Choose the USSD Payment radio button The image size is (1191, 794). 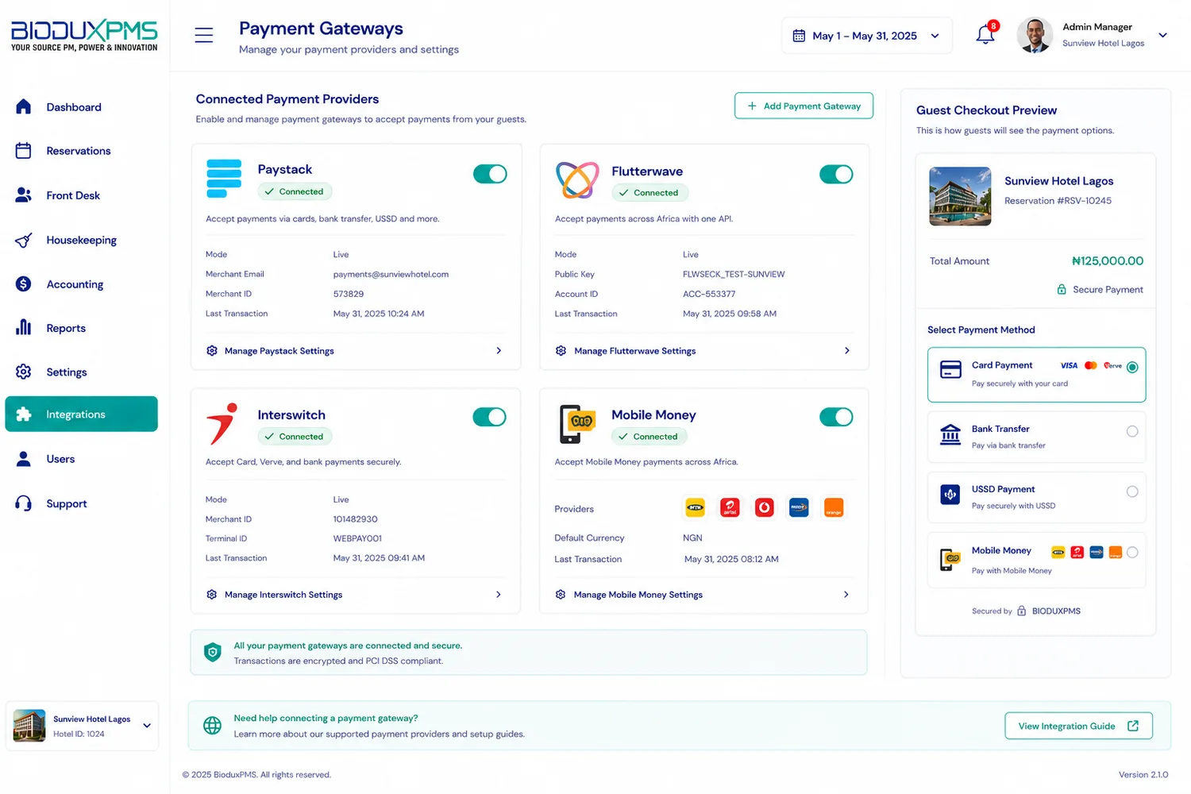(x=1132, y=491)
